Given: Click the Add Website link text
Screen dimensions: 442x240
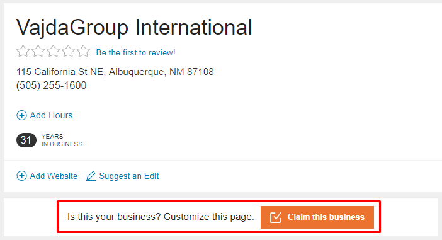Looking at the screenshot, I should tap(54, 176).
